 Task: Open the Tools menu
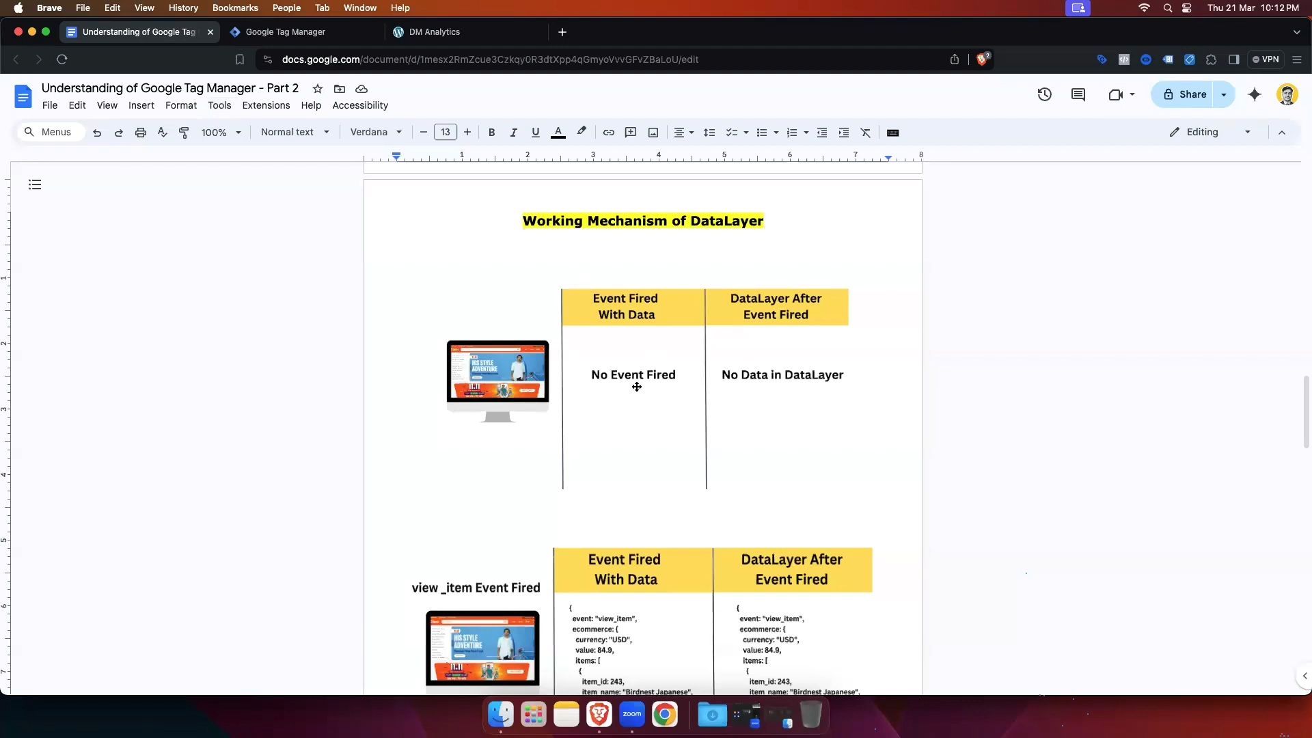click(219, 105)
